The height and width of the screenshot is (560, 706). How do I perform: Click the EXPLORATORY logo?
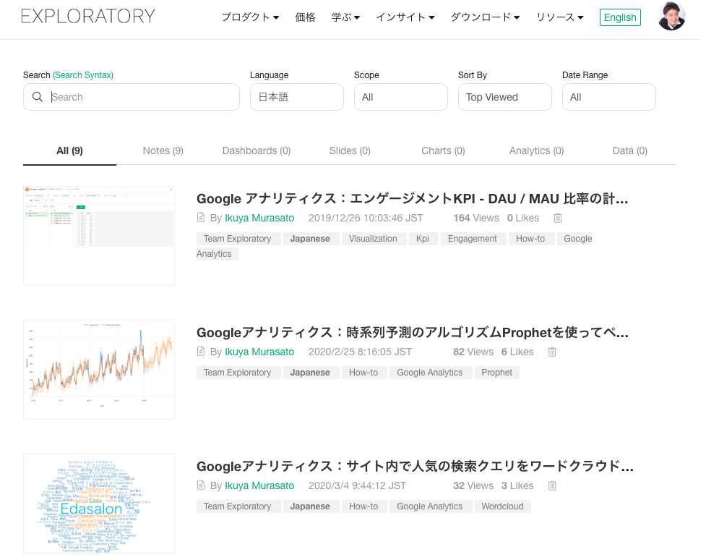point(88,16)
